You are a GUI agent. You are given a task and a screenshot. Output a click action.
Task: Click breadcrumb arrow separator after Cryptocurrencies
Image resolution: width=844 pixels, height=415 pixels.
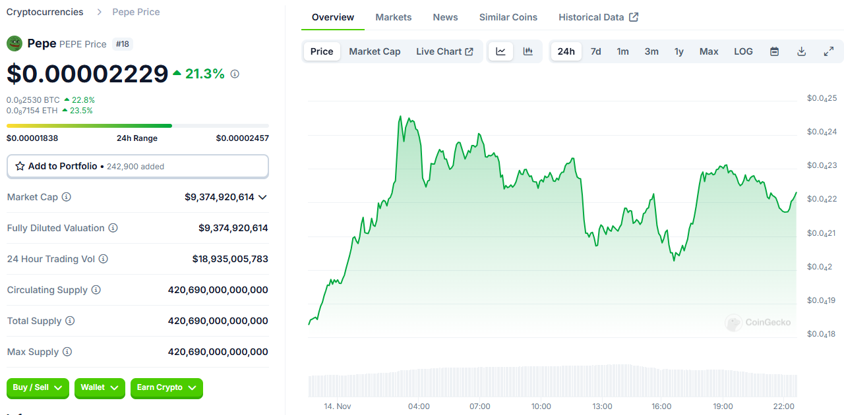[x=99, y=12]
